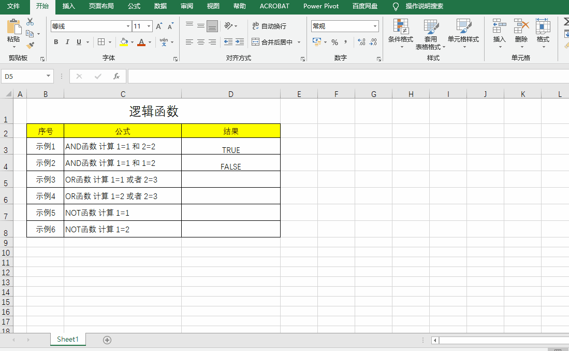Toggle 自动换行 wrap text

tap(269, 26)
